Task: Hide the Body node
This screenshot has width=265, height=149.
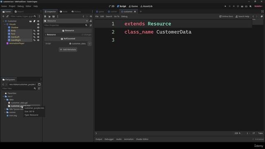Action: (x=38, y=31)
